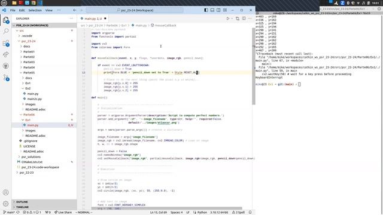Screen dimensions: 383x215
Task: Expand the TIMELINE panel
Action: pyautogui.click(x=44, y=207)
